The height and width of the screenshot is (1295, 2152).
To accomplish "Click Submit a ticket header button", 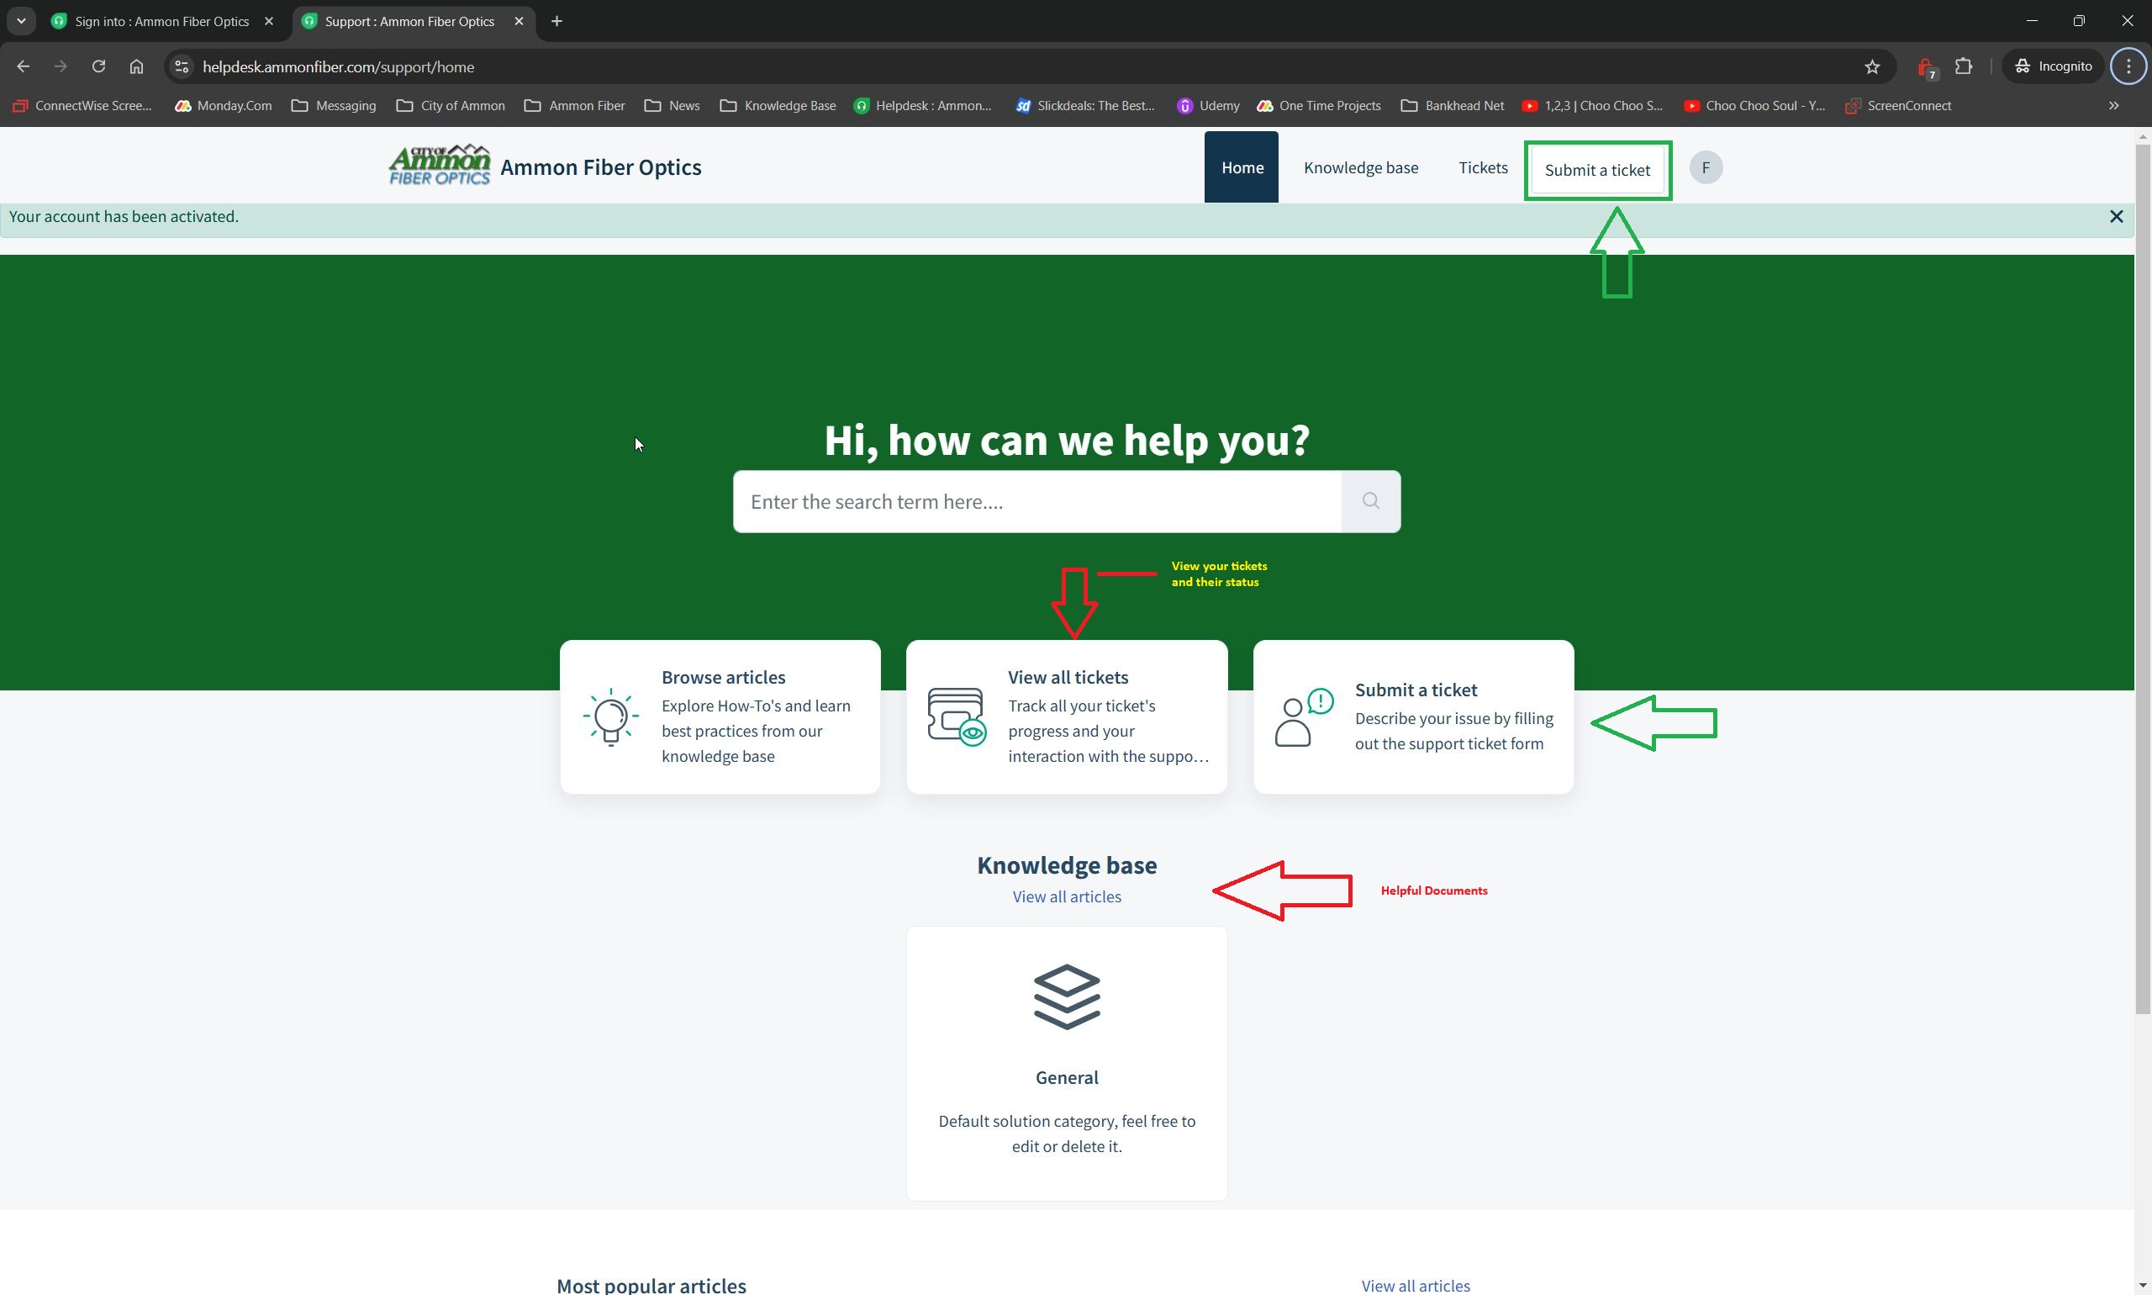I will click(1596, 170).
